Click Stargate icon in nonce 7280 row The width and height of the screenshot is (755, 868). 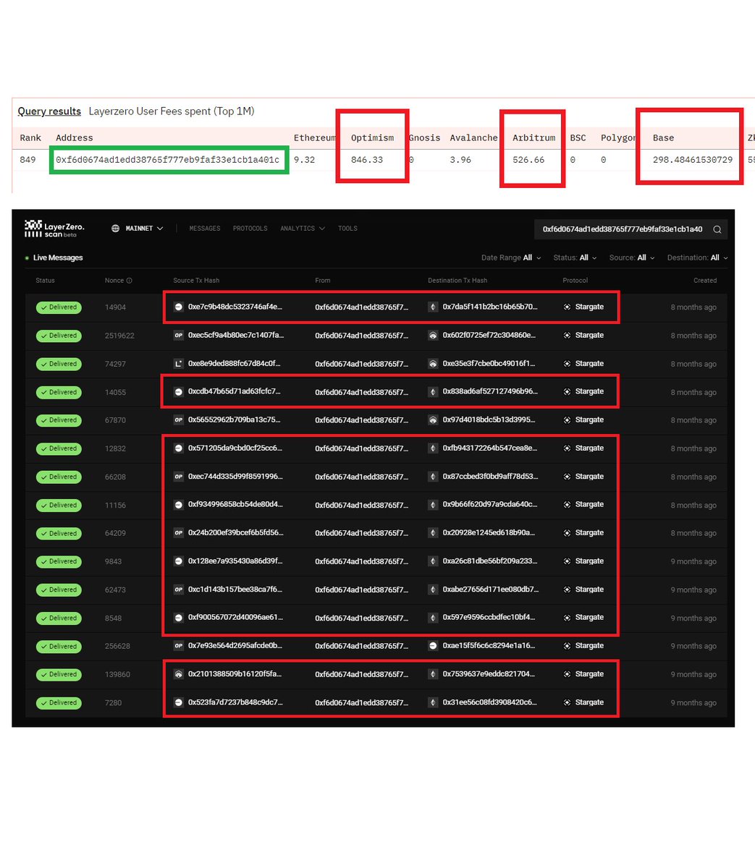click(x=567, y=702)
